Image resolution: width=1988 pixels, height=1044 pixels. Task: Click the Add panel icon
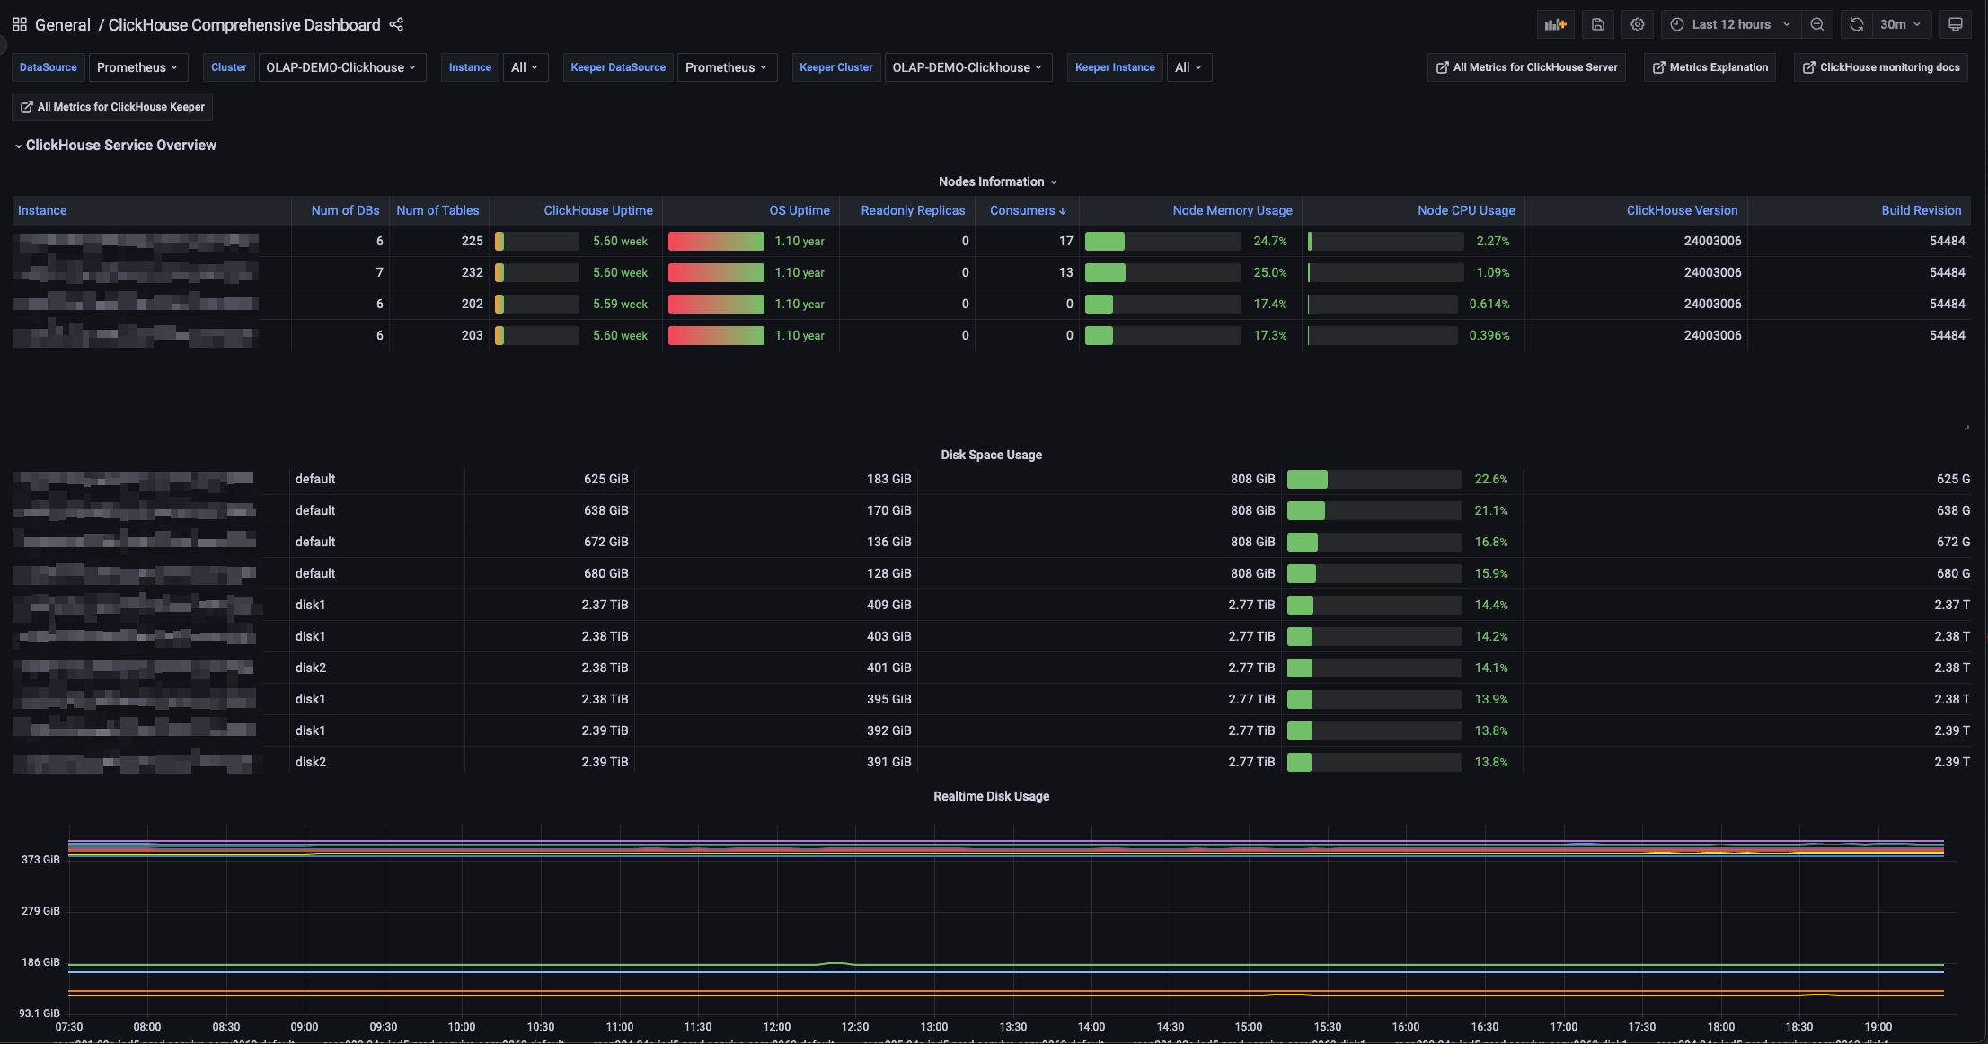1555,24
